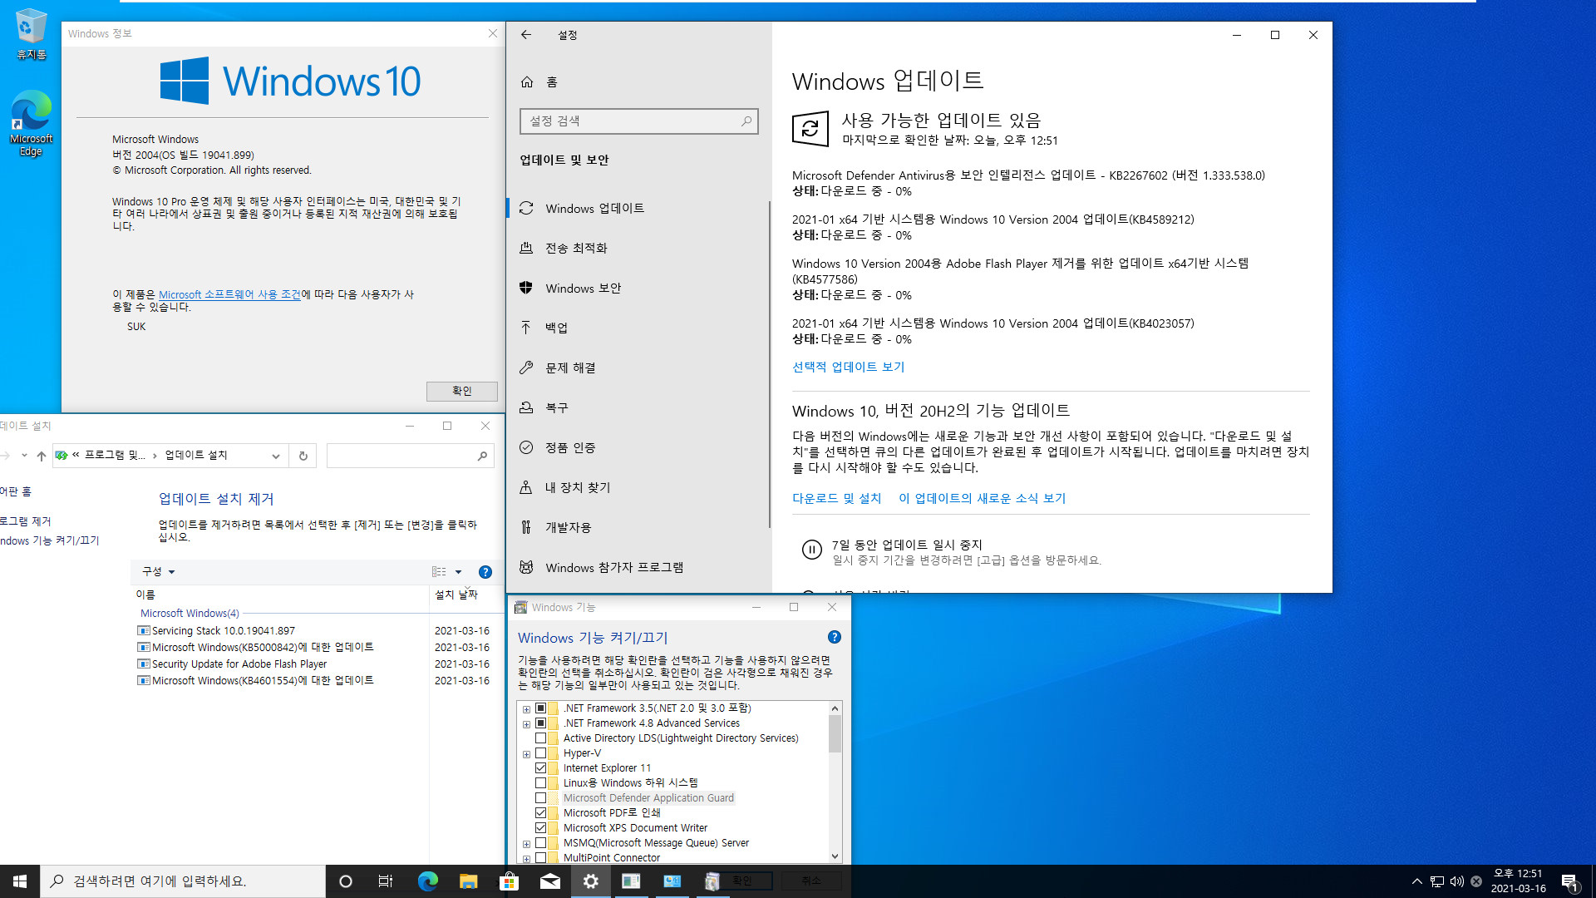1596x898 pixels.
Task: Uncheck Microsoft PDF로 인쇄
Action: [541, 813]
